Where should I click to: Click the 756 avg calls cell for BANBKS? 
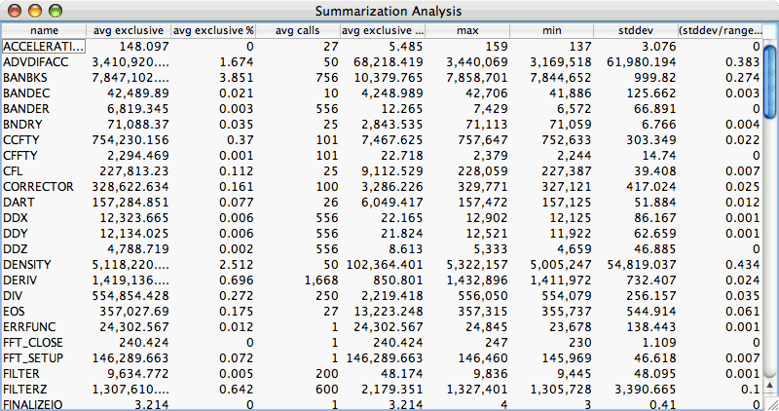coord(327,78)
